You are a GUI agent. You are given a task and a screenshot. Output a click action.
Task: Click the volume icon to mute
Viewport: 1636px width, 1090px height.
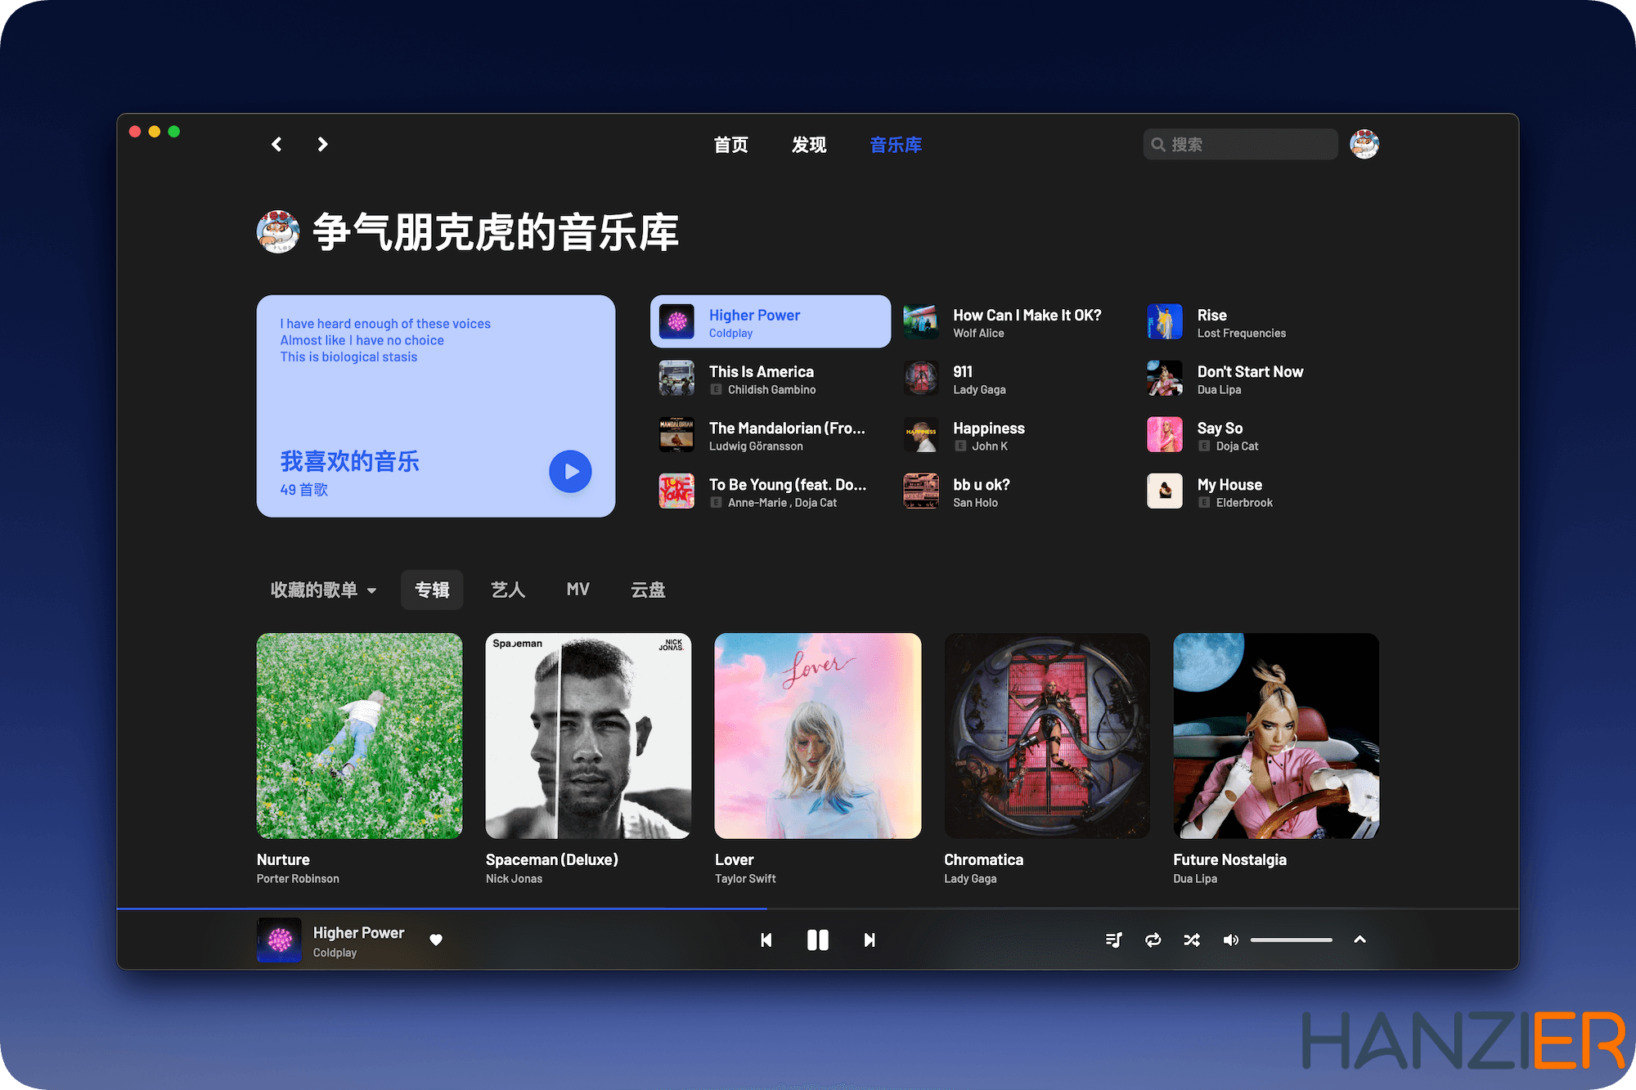point(1229,940)
